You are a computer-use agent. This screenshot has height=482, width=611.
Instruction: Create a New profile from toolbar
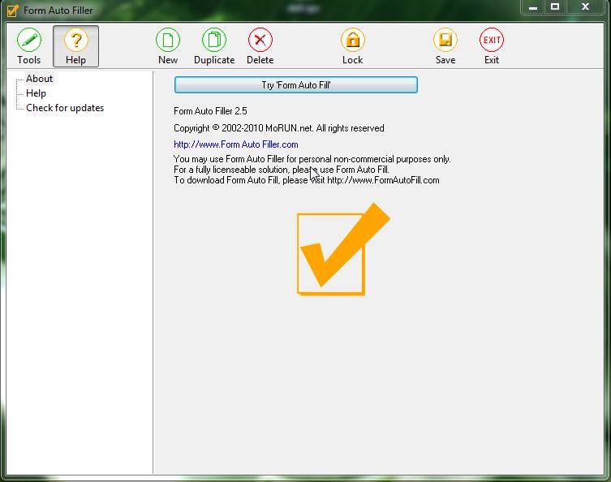(168, 46)
